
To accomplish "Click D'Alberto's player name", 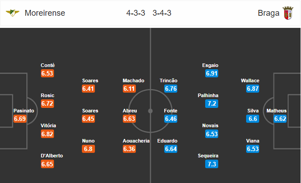I will tap(52, 156).
